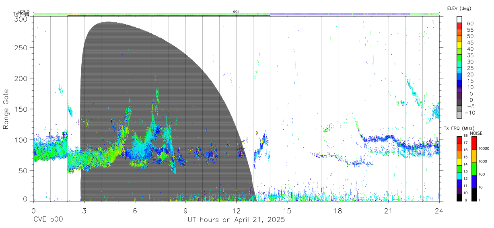Click the cyan 12–13 swatch in TX FRQ legend
Viewport: 494px width, 228px height.
(459, 175)
